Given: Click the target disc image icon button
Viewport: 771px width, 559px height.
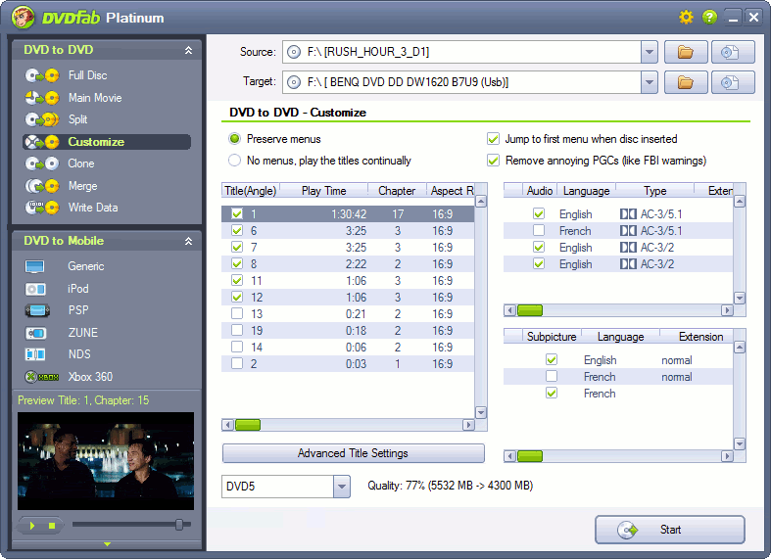Looking at the screenshot, I should pos(732,82).
